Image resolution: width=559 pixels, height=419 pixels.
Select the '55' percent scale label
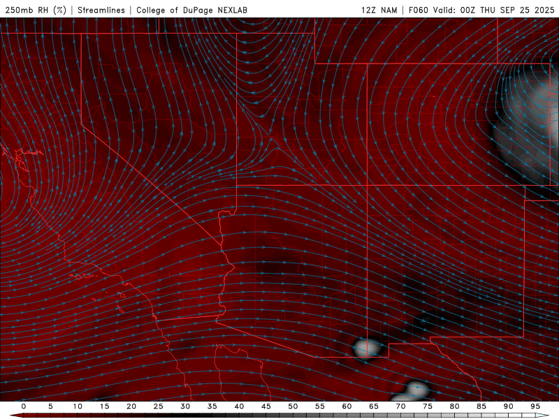point(320,406)
